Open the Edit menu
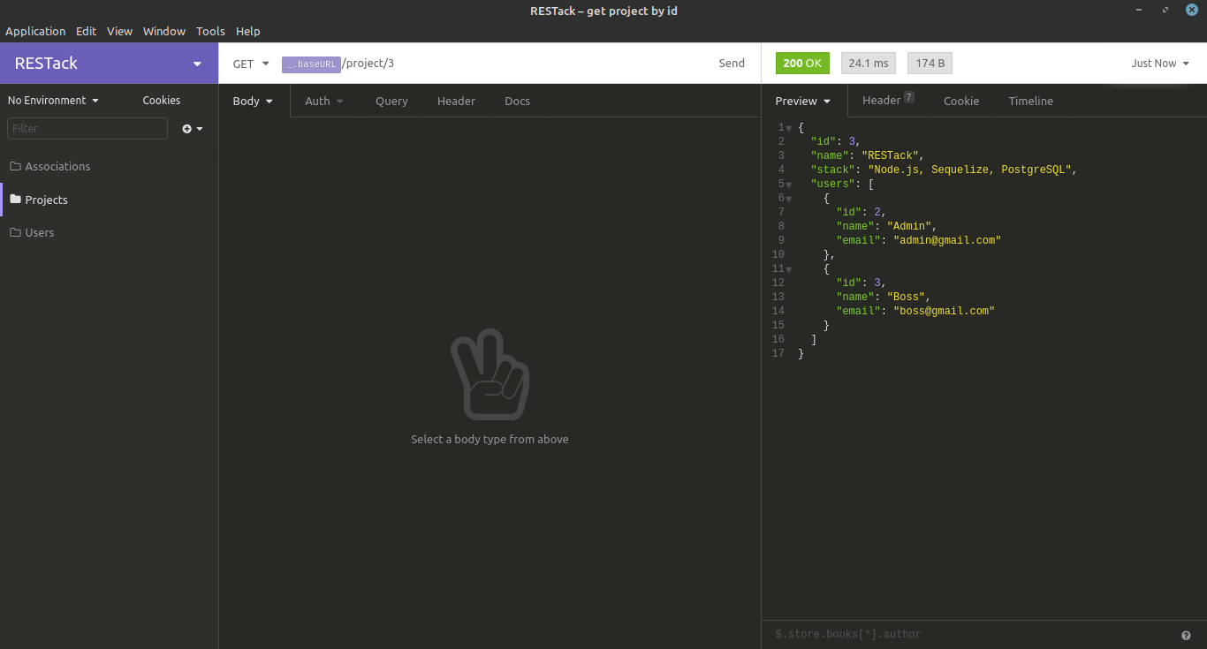This screenshot has width=1207, height=649. point(86,31)
